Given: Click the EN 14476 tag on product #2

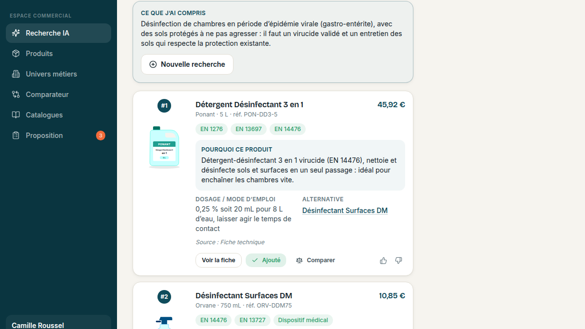Looking at the screenshot, I should (x=214, y=320).
